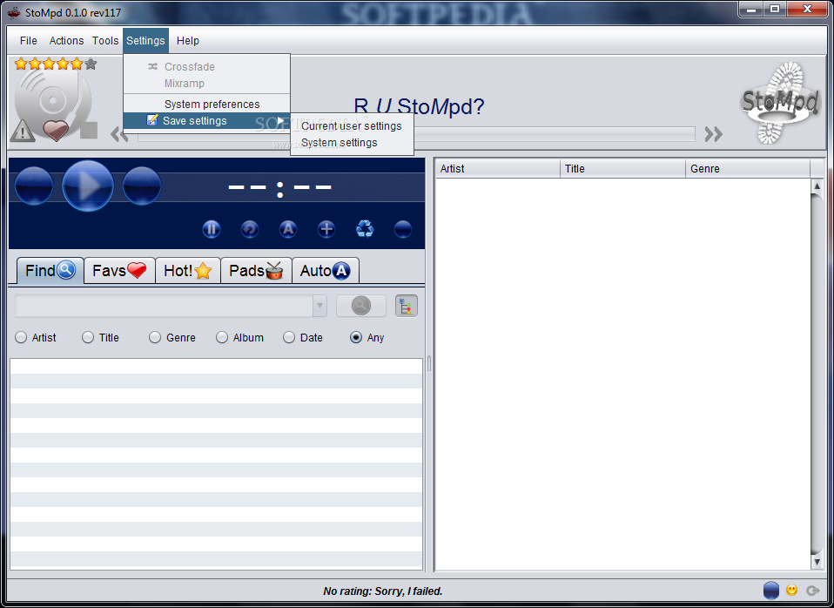
Task: Switch to the Auto tab
Action: (x=326, y=270)
